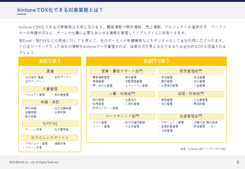245x169 pixels.
Task: Select the 'イベント管理' item
Action: pos(101,127)
